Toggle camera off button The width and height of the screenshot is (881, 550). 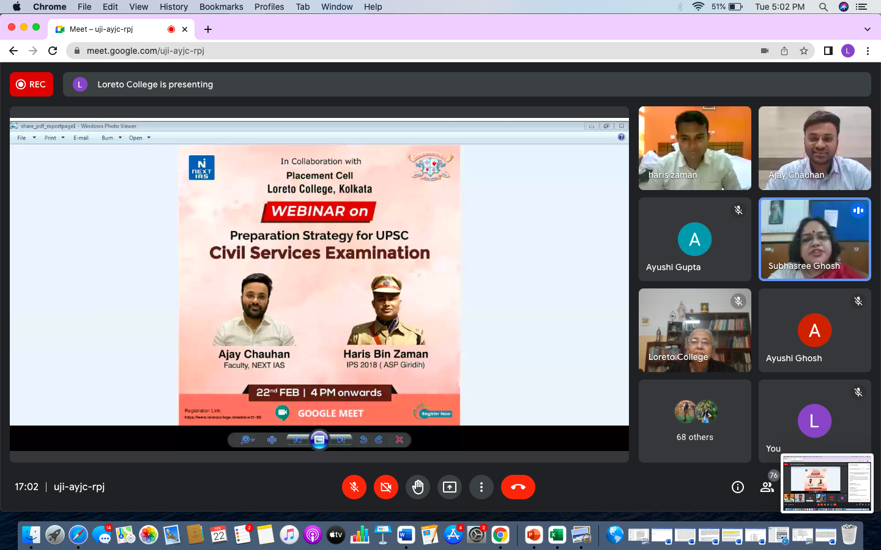[386, 487]
